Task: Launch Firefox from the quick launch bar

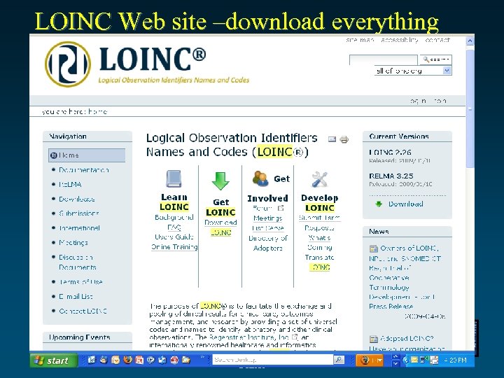Action: [x=127, y=360]
